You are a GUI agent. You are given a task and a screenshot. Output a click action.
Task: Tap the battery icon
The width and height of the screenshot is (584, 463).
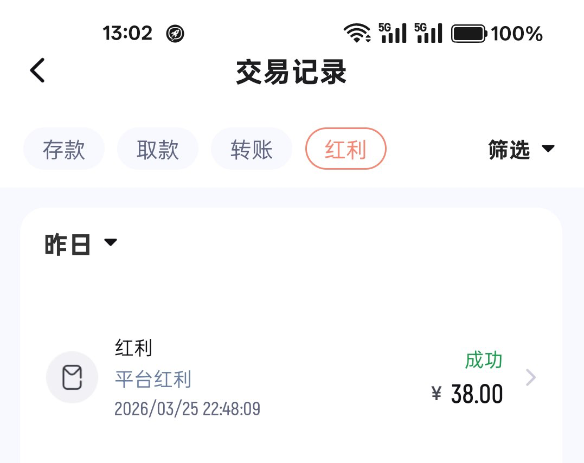[x=469, y=34]
